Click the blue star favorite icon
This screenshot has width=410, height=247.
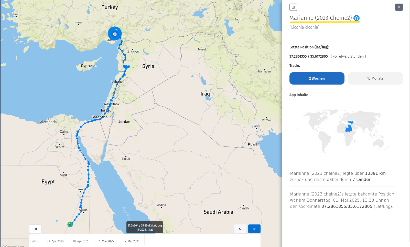356,18
